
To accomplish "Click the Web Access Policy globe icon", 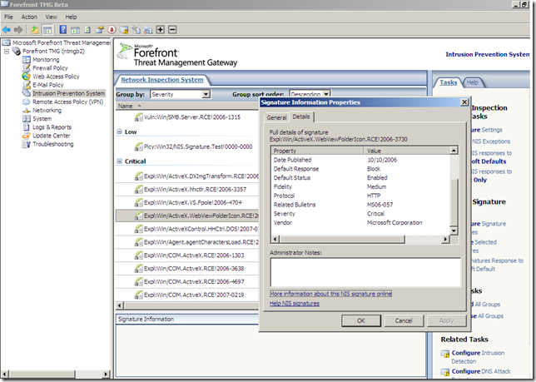I will [x=27, y=77].
